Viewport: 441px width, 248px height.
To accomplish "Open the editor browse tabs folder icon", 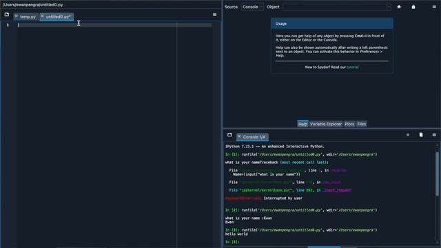I will (x=7, y=14).
